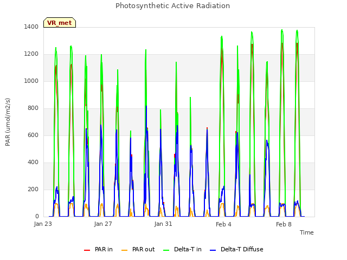Click the 0 y-axis tick label
This screenshot has height=260, width=347.
pyautogui.click(x=37, y=217)
